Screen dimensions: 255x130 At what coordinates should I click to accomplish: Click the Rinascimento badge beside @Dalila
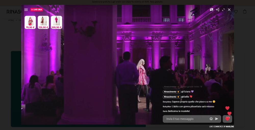[172, 97]
